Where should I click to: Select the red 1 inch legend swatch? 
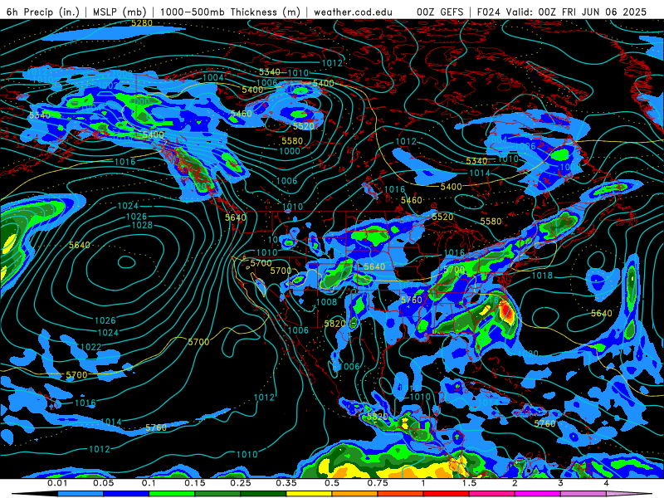[x=447, y=494]
